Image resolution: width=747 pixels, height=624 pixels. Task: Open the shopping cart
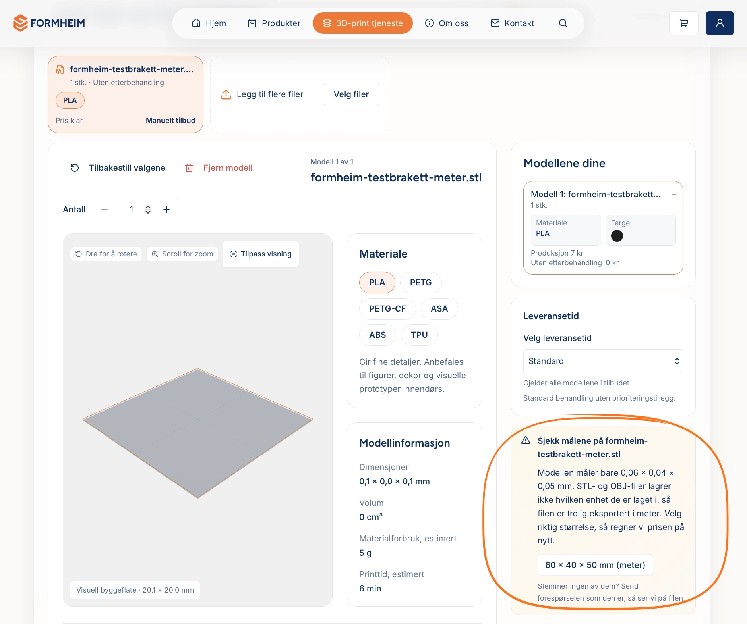click(x=684, y=23)
